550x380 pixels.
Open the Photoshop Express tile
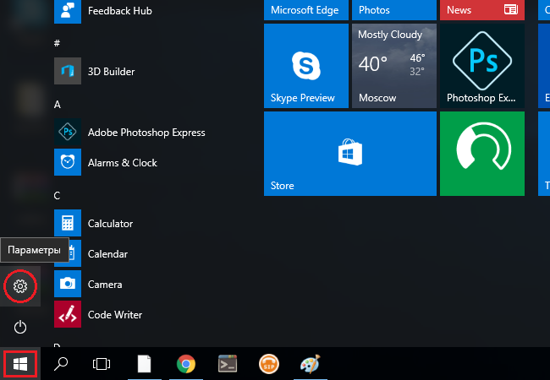point(482,66)
